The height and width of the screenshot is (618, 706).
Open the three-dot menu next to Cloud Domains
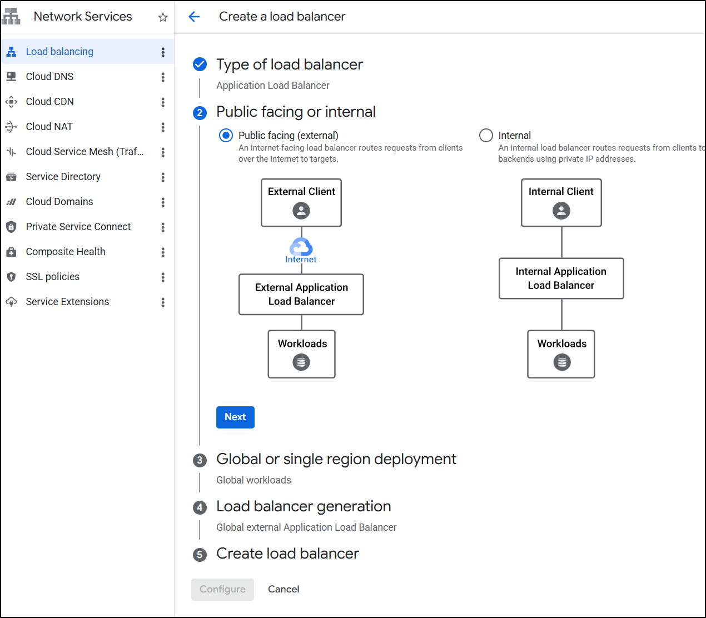(163, 202)
